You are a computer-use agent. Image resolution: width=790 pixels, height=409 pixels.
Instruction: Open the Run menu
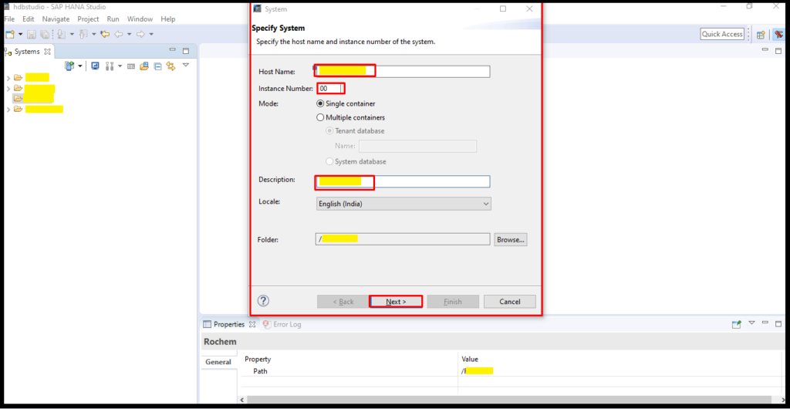(x=113, y=19)
